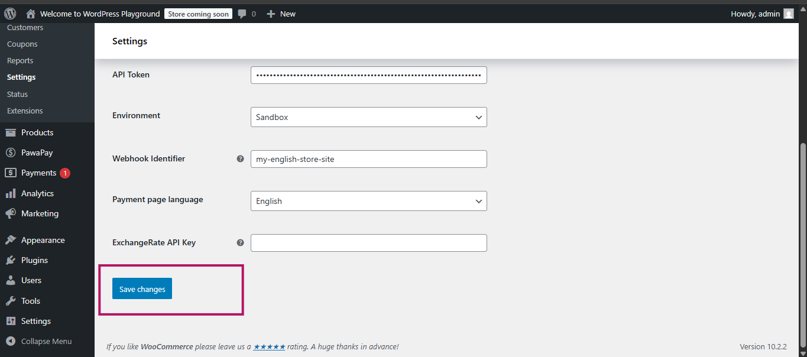Open the comments bubble icon

[242, 14]
